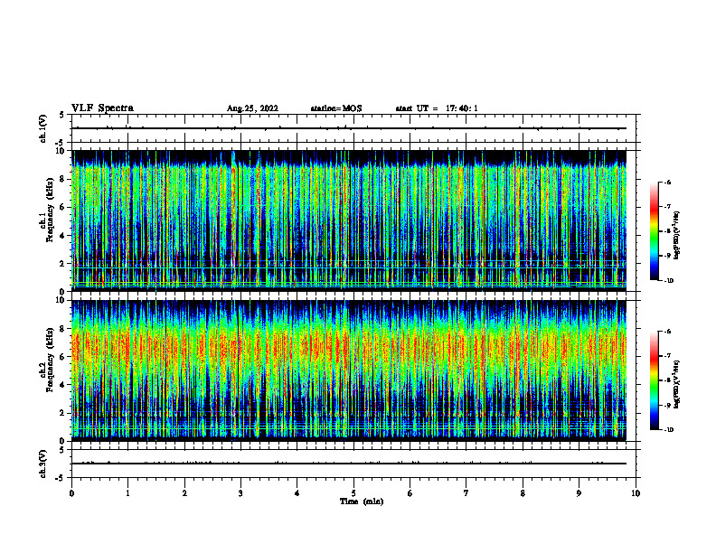This screenshot has height=553, width=716.
Task: Click the '-6' label on ch.2 colorbar
Action: (x=667, y=332)
